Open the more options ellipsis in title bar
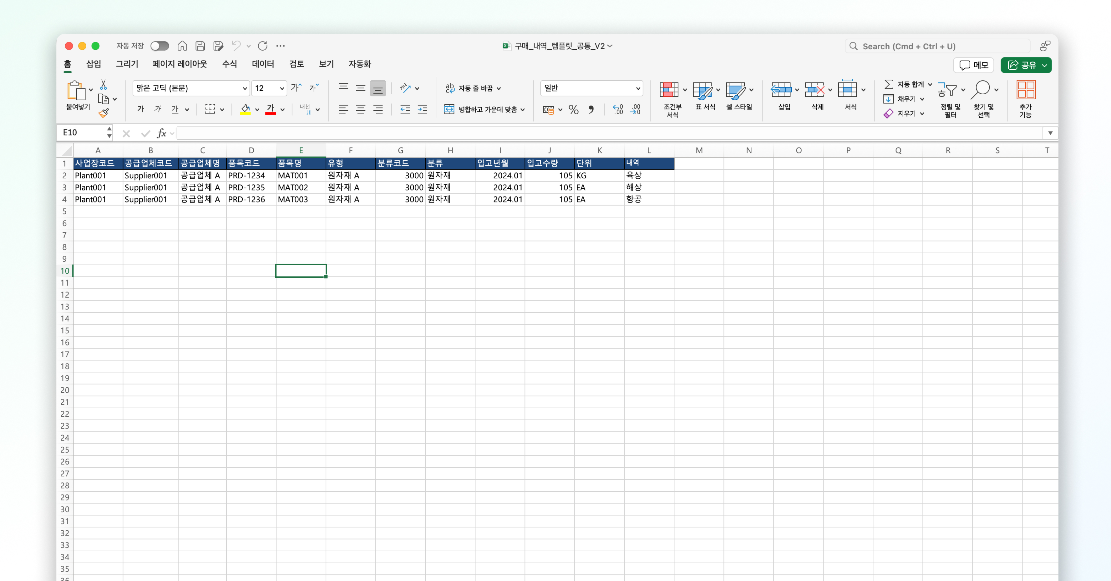This screenshot has width=1111, height=581. click(x=280, y=46)
